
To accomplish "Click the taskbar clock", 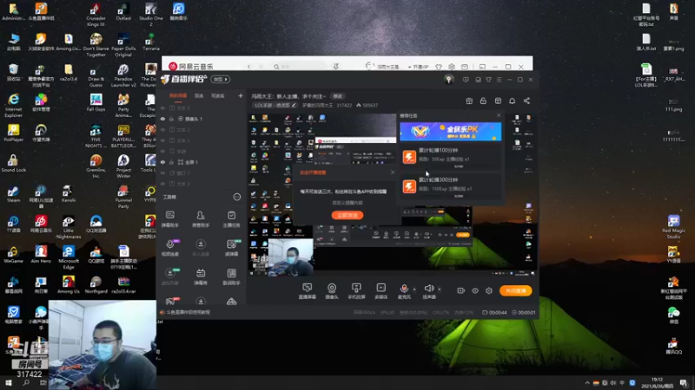I will 657,383.
